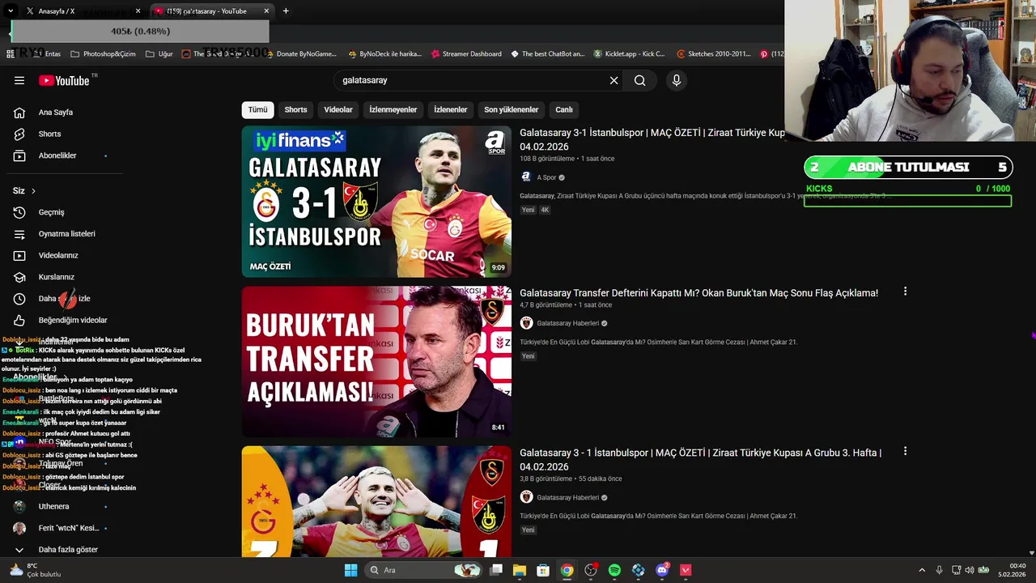Screen dimensions: 1036x583
Task: Start voice search with the microphone
Action: (x=677, y=80)
